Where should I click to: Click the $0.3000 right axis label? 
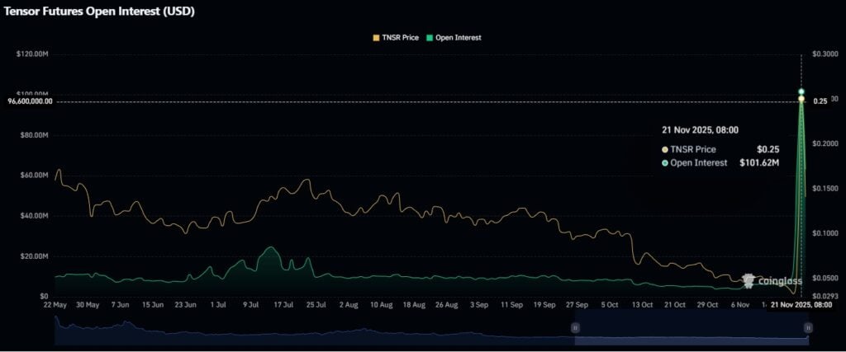coord(827,54)
